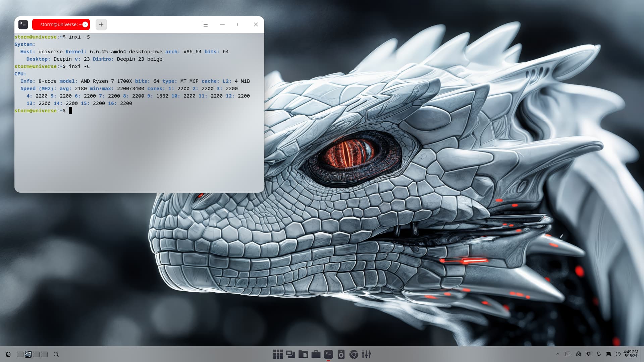This screenshot has width=644, height=362.
Task: Click the 'inxi -S' command text
Action: pyautogui.click(x=79, y=37)
